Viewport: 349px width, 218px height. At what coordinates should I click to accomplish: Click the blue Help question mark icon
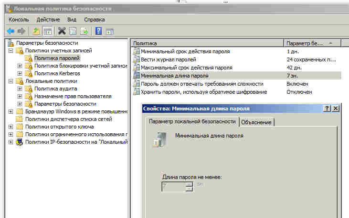98,31
